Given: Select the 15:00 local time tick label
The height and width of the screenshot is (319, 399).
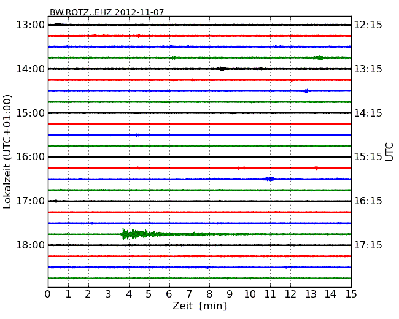Looking at the screenshot, I should (31, 113).
